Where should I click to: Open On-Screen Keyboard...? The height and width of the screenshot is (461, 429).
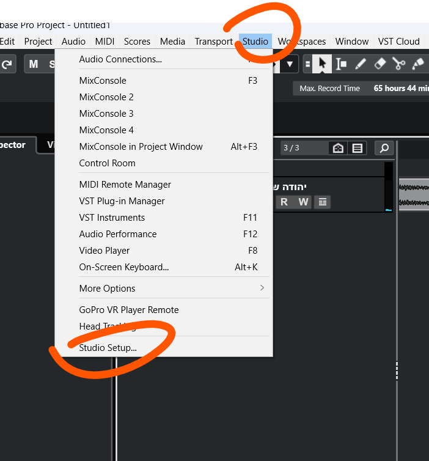coord(164,267)
